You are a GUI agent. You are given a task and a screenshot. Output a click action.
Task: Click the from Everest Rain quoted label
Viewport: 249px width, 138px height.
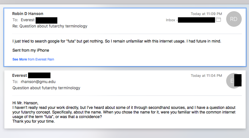(41, 60)
